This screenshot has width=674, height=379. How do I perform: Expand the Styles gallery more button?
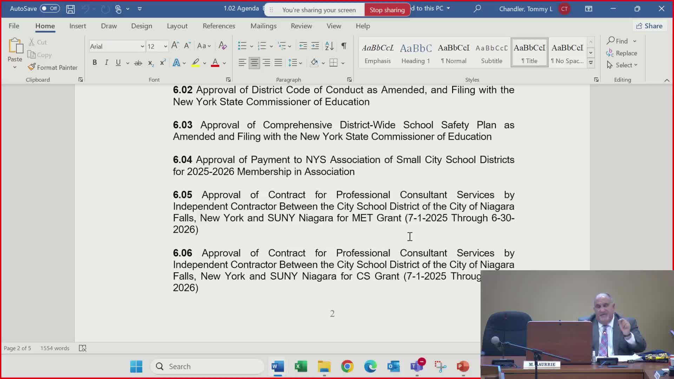point(591,63)
